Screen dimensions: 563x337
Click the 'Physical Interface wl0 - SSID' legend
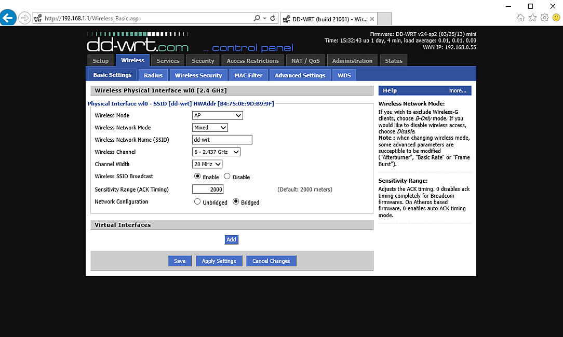[181, 104]
